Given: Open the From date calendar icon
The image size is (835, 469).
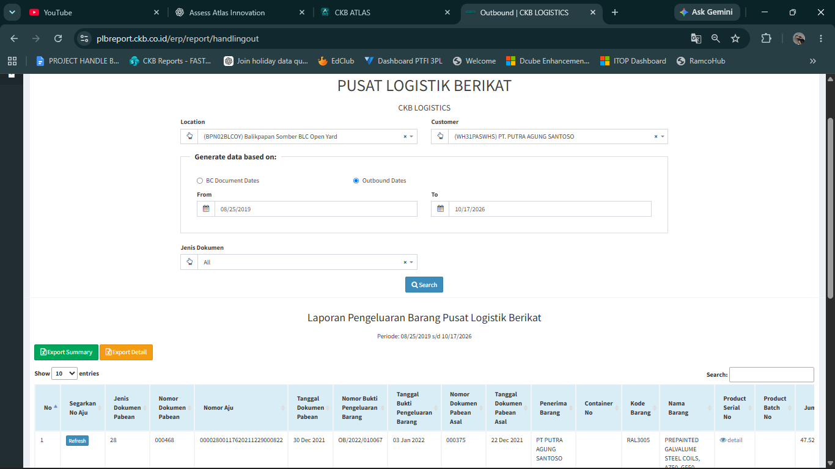Looking at the screenshot, I should pyautogui.click(x=206, y=209).
